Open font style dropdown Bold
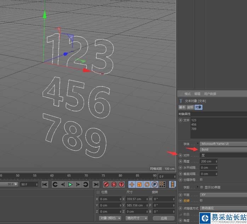This screenshot has width=247, height=224. pyautogui.click(x=223, y=149)
